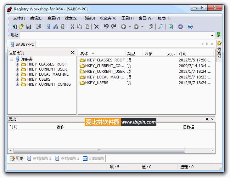Click the green go arrow beside address bar

[219, 35]
